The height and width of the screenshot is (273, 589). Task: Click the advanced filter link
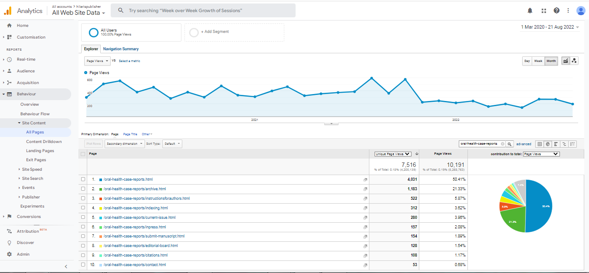523,144
